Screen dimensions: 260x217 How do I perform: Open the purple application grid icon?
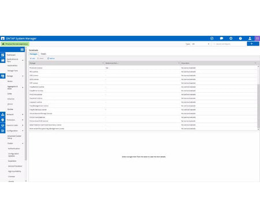258,38
